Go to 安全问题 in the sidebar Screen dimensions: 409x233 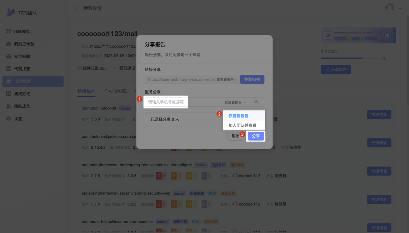[x=22, y=56]
